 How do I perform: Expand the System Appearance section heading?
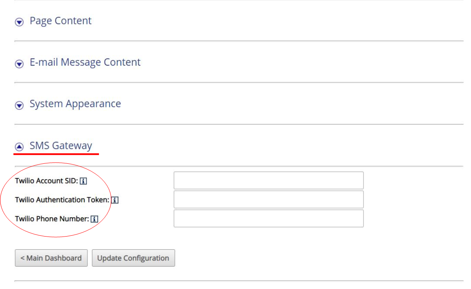pyautogui.click(x=75, y=104)
